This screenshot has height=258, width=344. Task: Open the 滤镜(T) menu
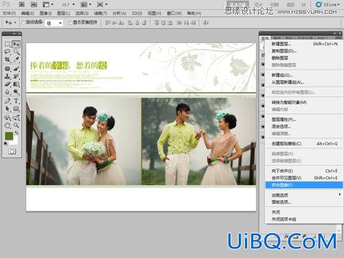tap(100, 14)
